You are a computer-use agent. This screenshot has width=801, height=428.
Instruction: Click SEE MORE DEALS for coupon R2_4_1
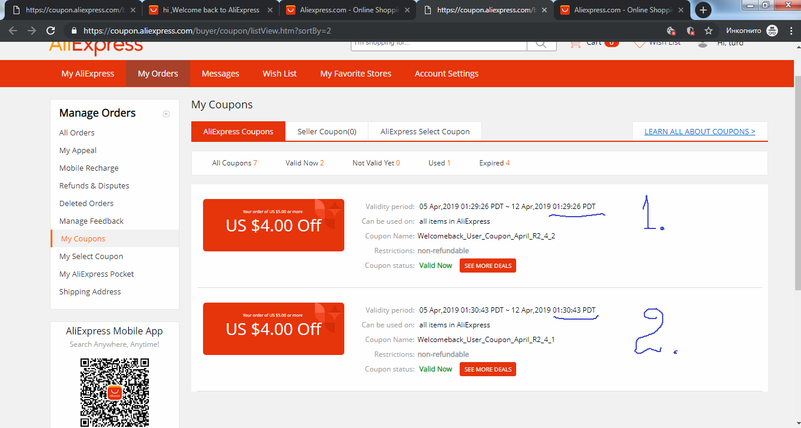(488, 369)
